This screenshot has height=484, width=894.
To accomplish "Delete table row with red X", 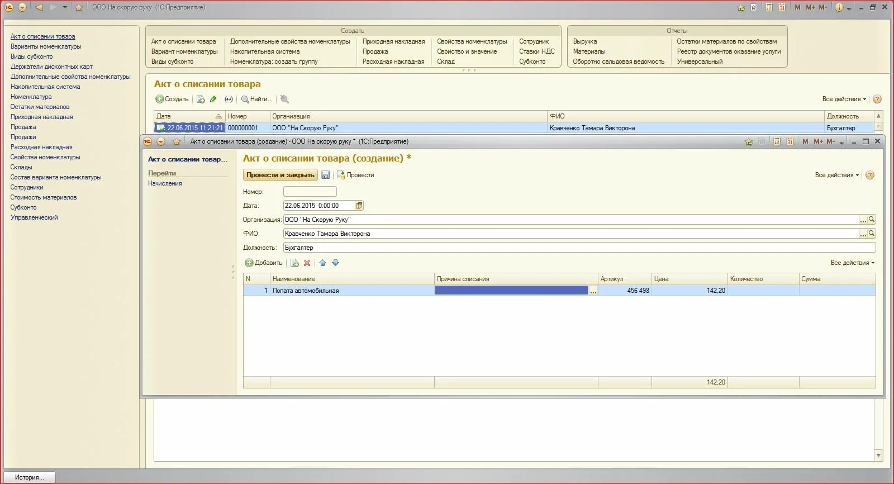I will tap(307, 263).
